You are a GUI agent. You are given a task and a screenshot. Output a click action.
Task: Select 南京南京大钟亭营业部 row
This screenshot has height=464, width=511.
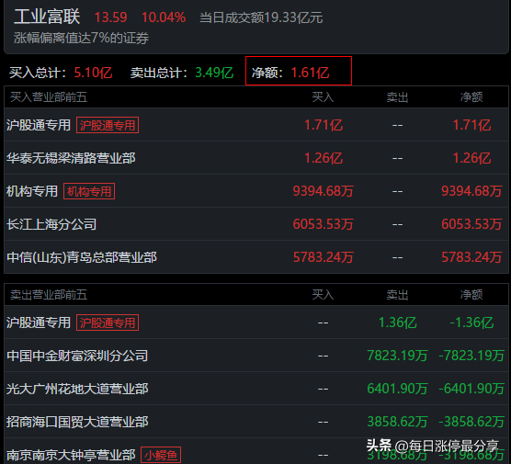[x=256, y=452]
